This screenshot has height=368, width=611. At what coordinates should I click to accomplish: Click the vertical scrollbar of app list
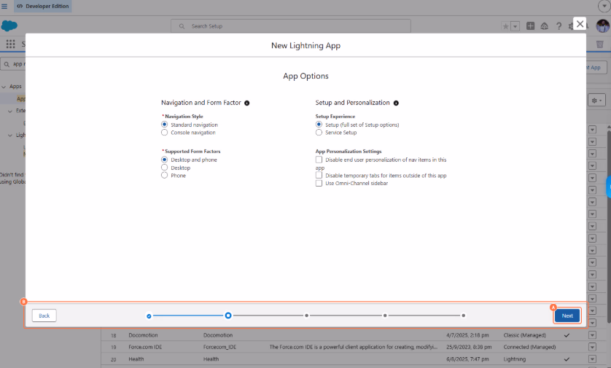pyautogui.click(x=609, y=226)
